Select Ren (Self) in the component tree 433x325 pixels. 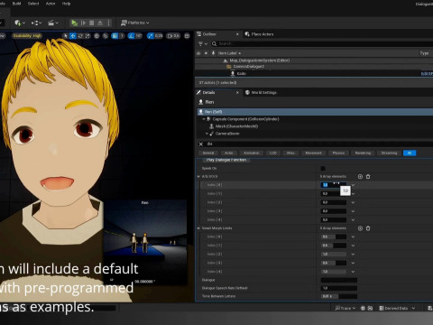pos(315,112)
